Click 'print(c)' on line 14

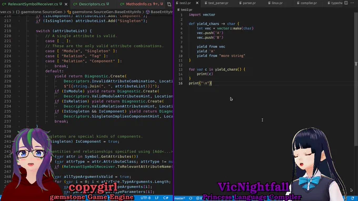coord(205,74)
